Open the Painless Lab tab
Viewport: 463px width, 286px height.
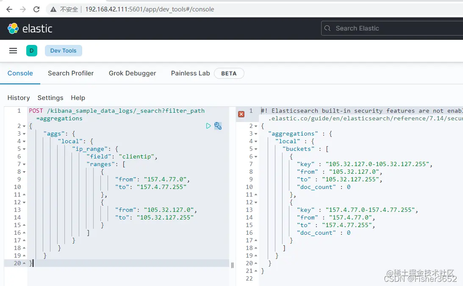tap(190, 73)
